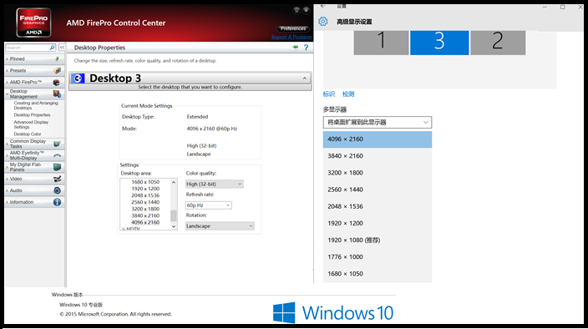Select 1920 x 1200 in Desktop area
The height and width of the screenshot is (329, 588).
point(145,189)
